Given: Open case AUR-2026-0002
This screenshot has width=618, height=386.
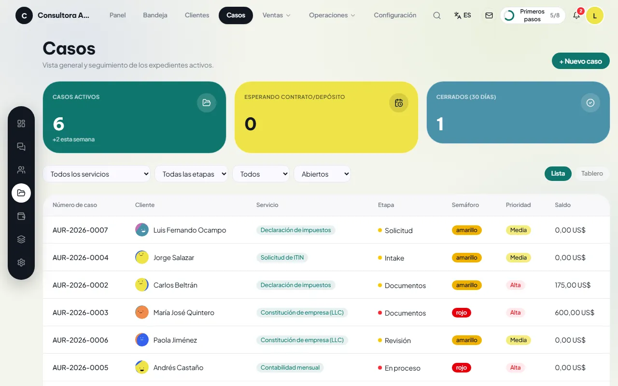Looking at the screenshot, I should tap(80, 285).
